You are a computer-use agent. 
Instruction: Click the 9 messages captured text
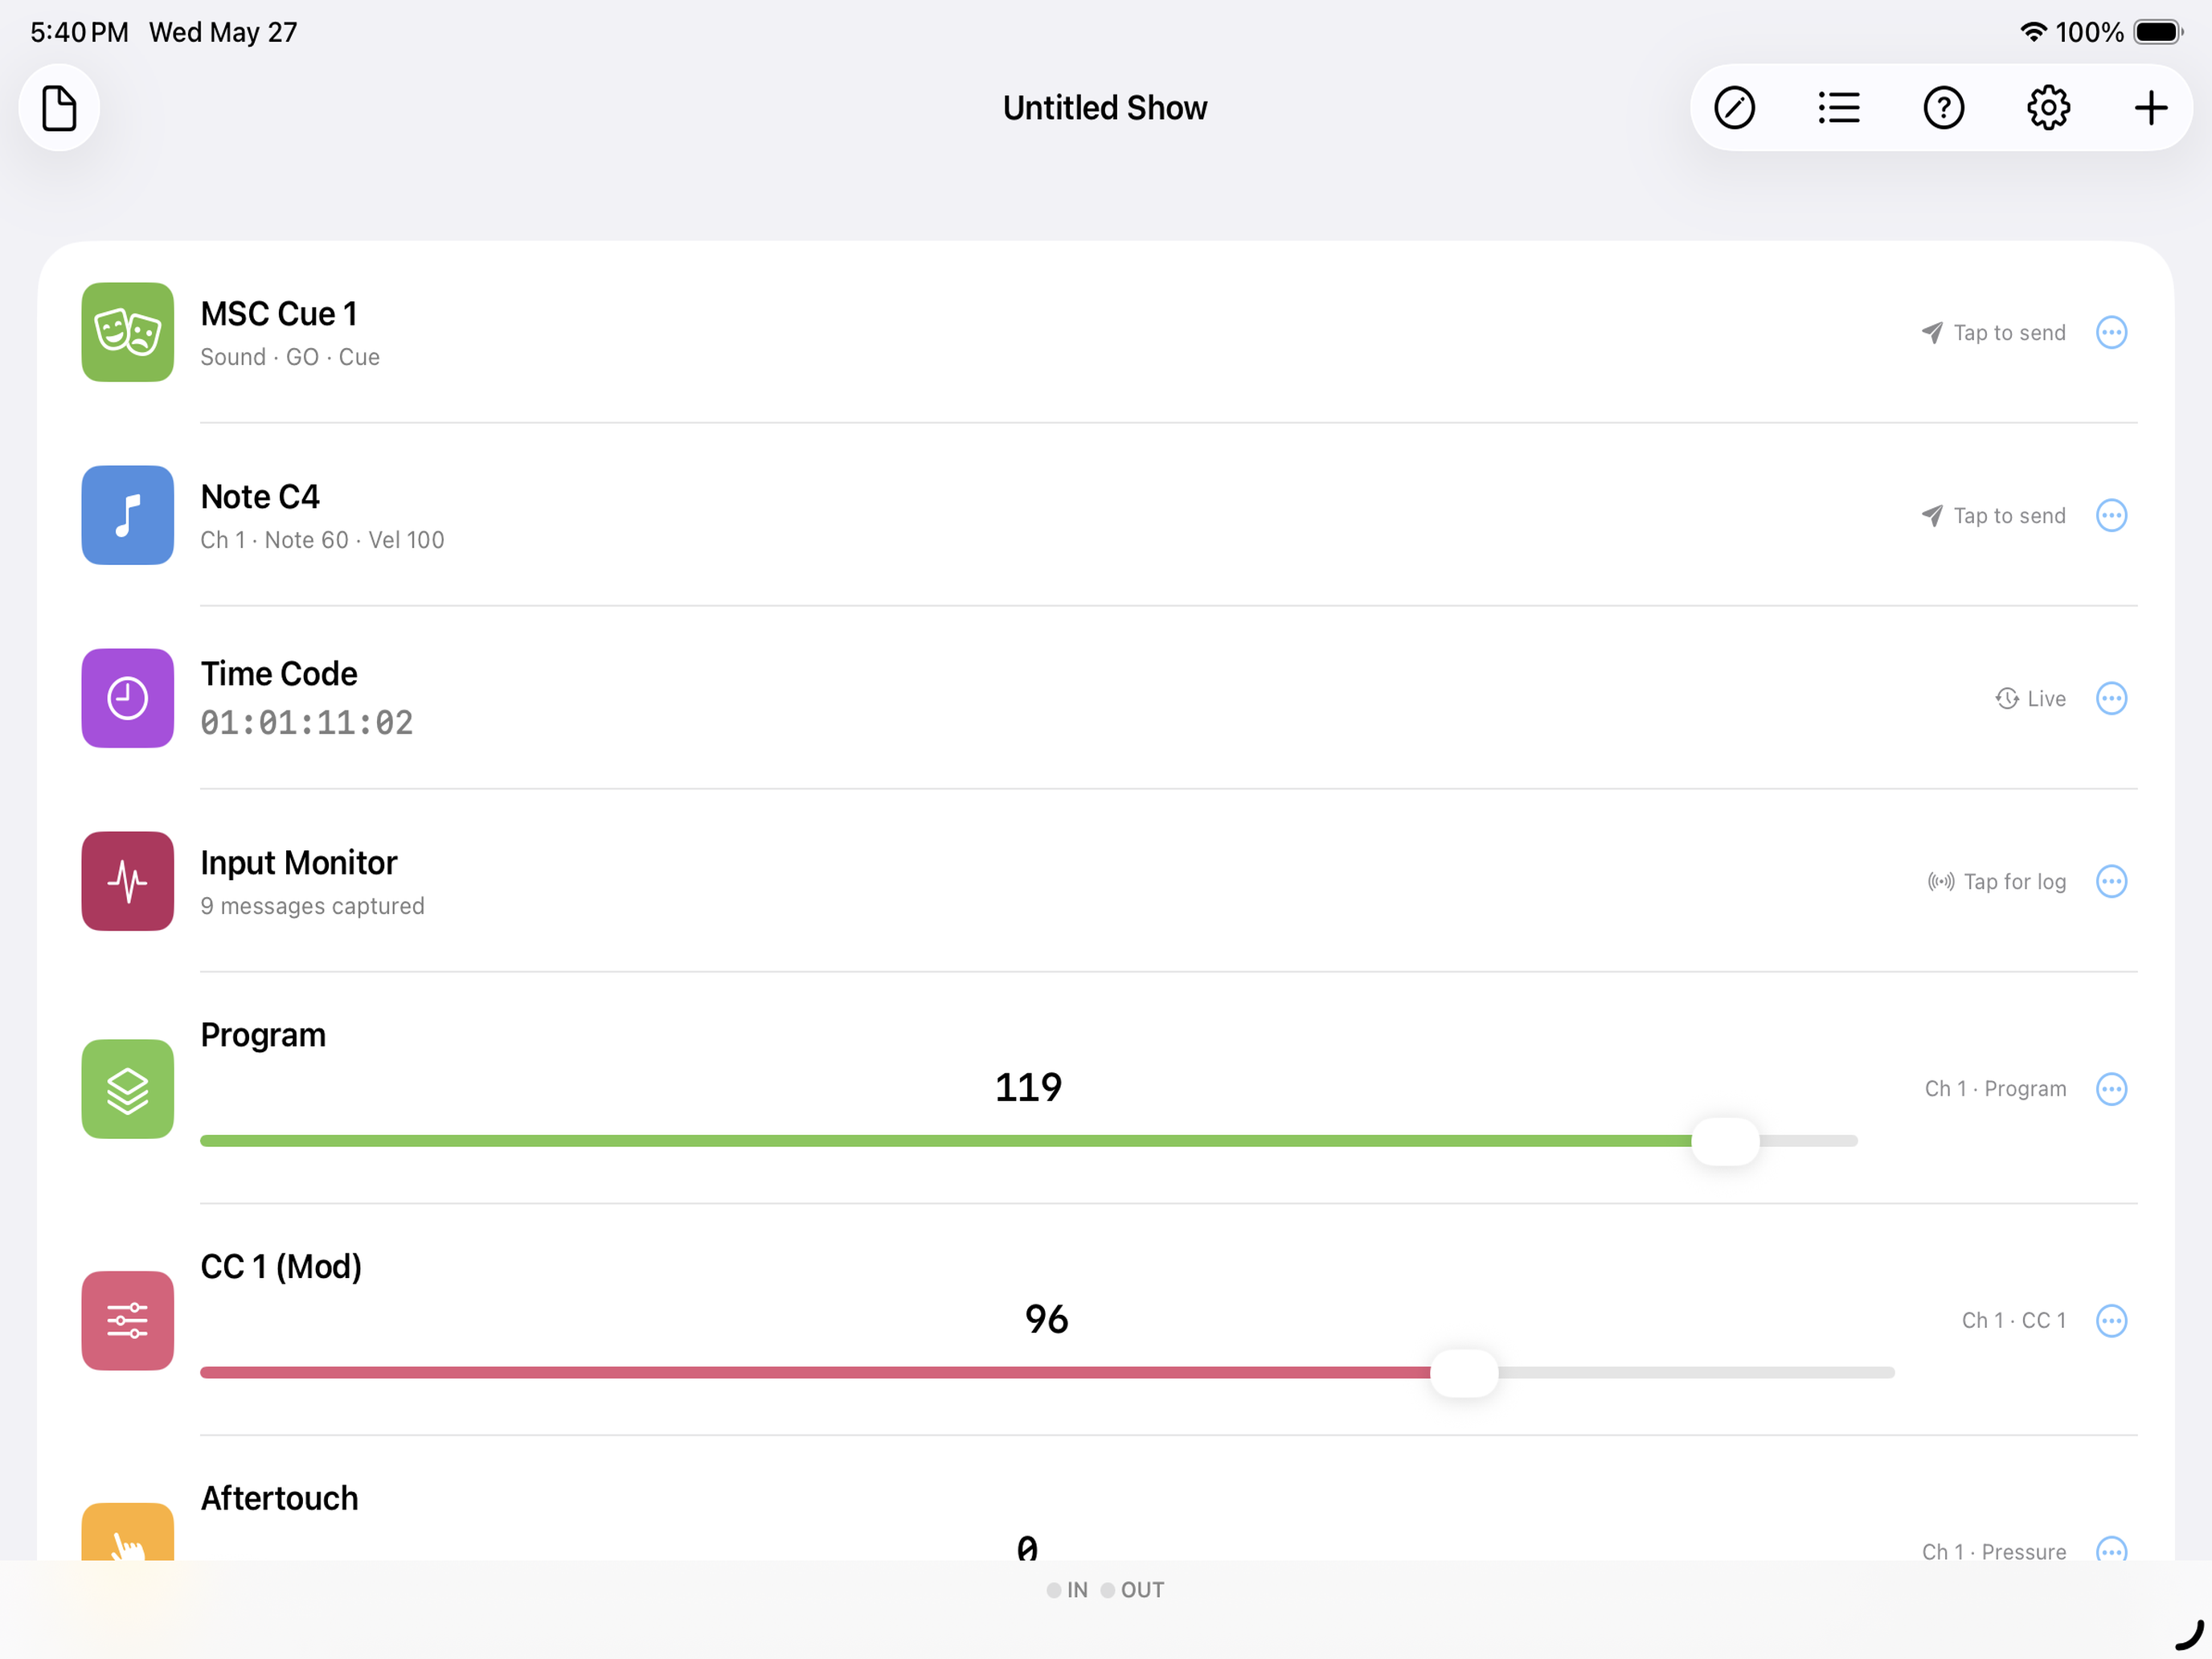click(312, 906)
